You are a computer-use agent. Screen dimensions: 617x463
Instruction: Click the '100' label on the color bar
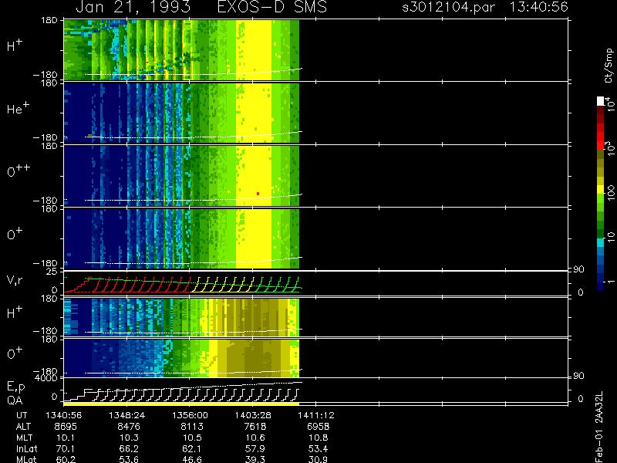611,193
